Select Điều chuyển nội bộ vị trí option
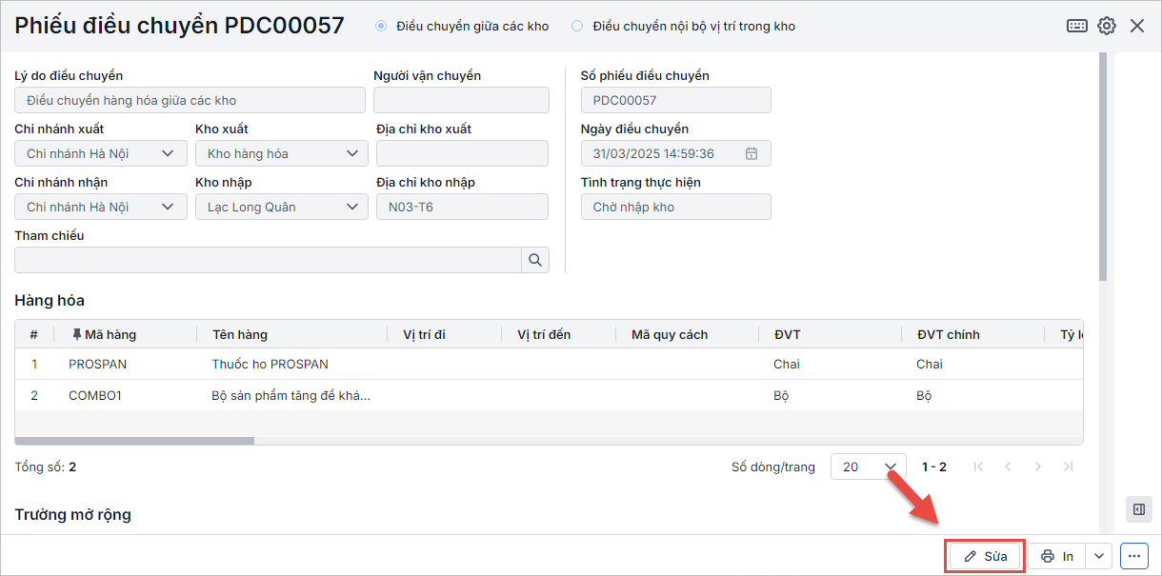Viewport: 1162px width, 576px height. point(577,27)
